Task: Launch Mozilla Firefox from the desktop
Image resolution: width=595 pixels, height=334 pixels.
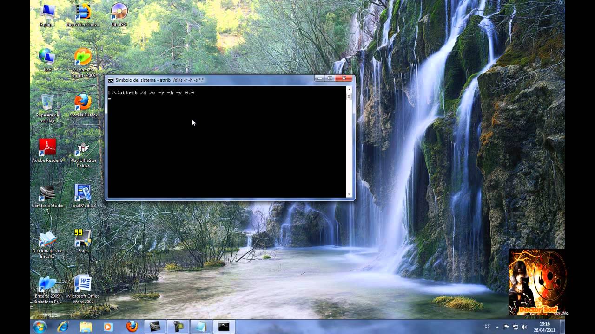Action: tap(83, 105)
